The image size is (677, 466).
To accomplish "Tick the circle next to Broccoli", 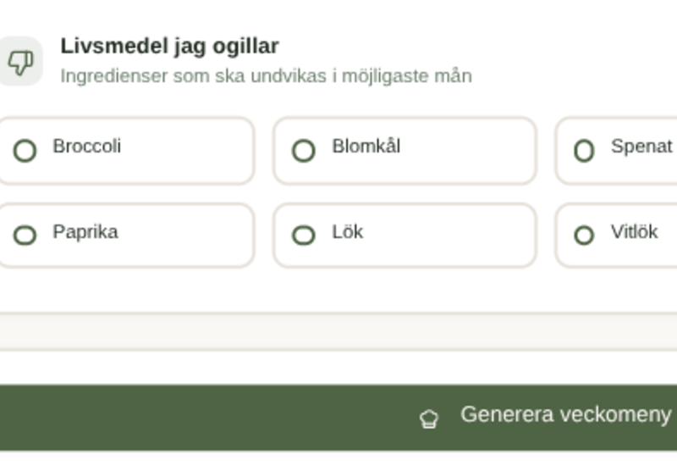I will coord(25,151).
